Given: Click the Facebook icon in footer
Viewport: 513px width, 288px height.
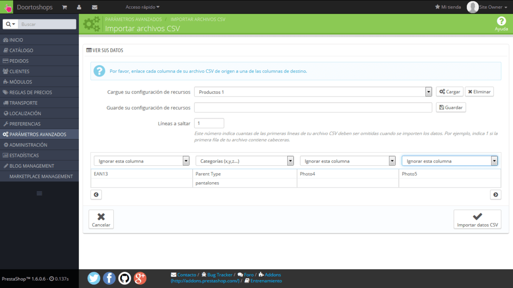Looking at the screenshot, I should pyautogui.click(x=109, y=278).
